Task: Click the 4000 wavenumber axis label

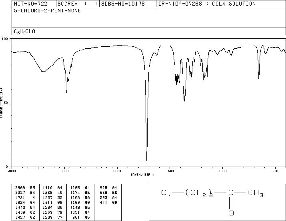Action: pos(12,171)
